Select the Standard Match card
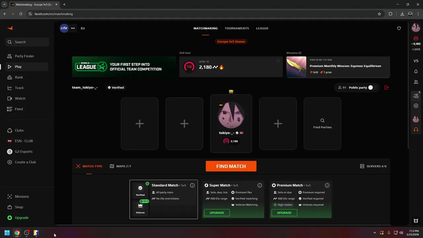Viewport: 423px width, 238px height. (164, 199)
